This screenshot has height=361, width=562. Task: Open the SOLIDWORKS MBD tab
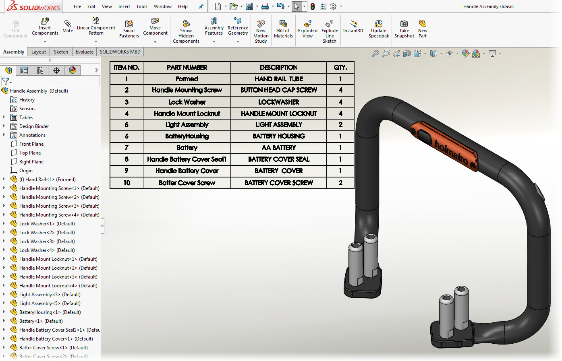pos(120,52)
